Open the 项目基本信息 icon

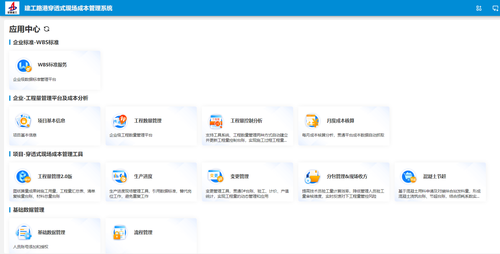click(24, 121)
